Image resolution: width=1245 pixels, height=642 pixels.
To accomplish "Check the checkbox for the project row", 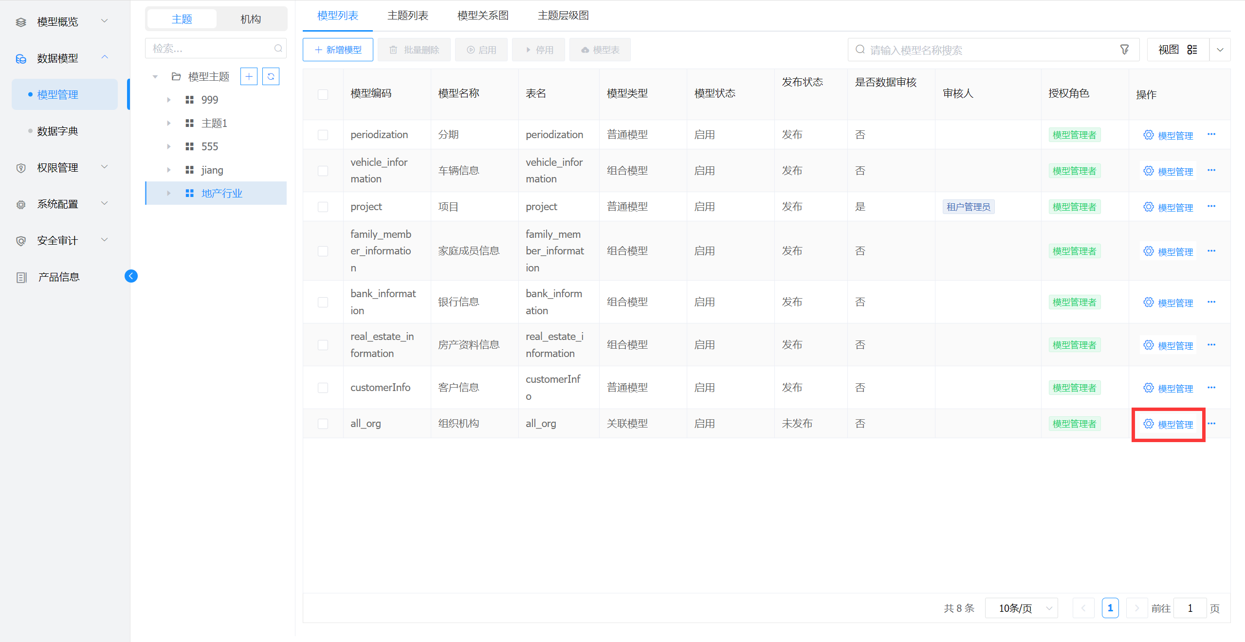I will coord(323,207).
